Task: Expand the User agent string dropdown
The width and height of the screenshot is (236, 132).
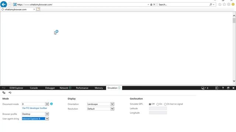Action: [x=47, y=119]
